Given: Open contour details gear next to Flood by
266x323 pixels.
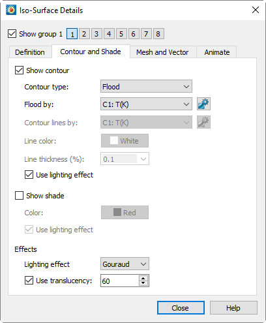Looking at the screenshot, I should coord(203,104).
